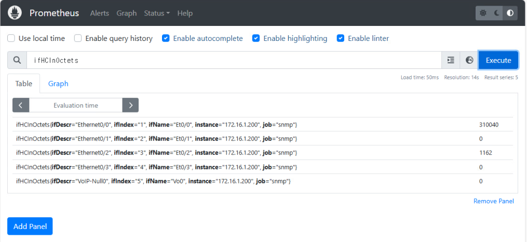Disable the Enable linter checkbox
The height and width of the screenshot is (242, 527).
point(341,38)
